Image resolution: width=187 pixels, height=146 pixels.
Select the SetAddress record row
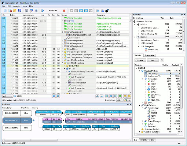tap(65, 49)
